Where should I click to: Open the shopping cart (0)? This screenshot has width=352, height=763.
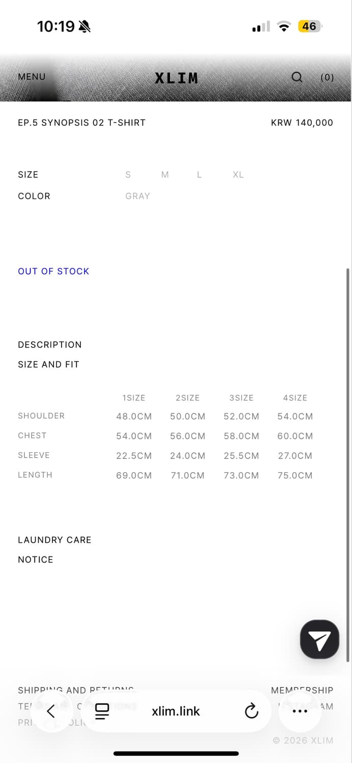click(x=327, y=77)
